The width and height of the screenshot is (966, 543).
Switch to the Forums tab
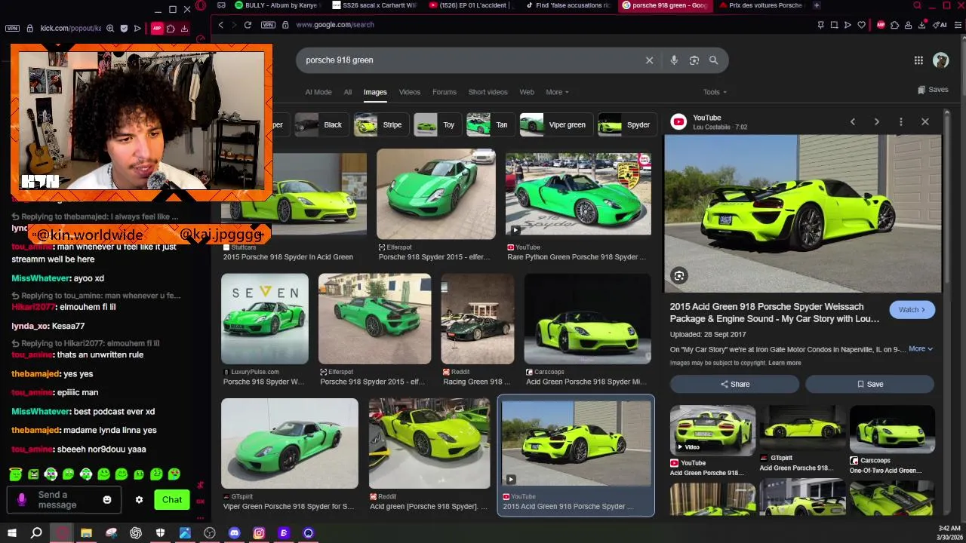pos(445,92)
